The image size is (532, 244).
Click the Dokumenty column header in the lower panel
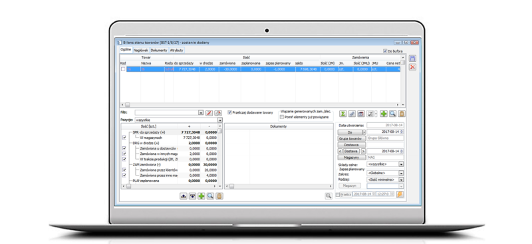click(x=279, y=126)
